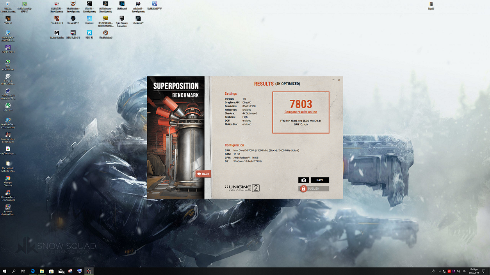Open the taskbar clock and date
490x275 pixels.
473,271
